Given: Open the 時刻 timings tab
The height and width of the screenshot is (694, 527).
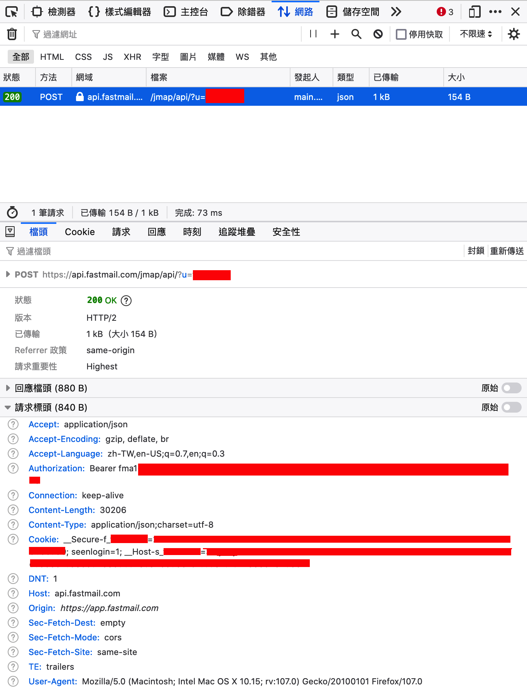Looking at the screenshot, I should [192, 232].
